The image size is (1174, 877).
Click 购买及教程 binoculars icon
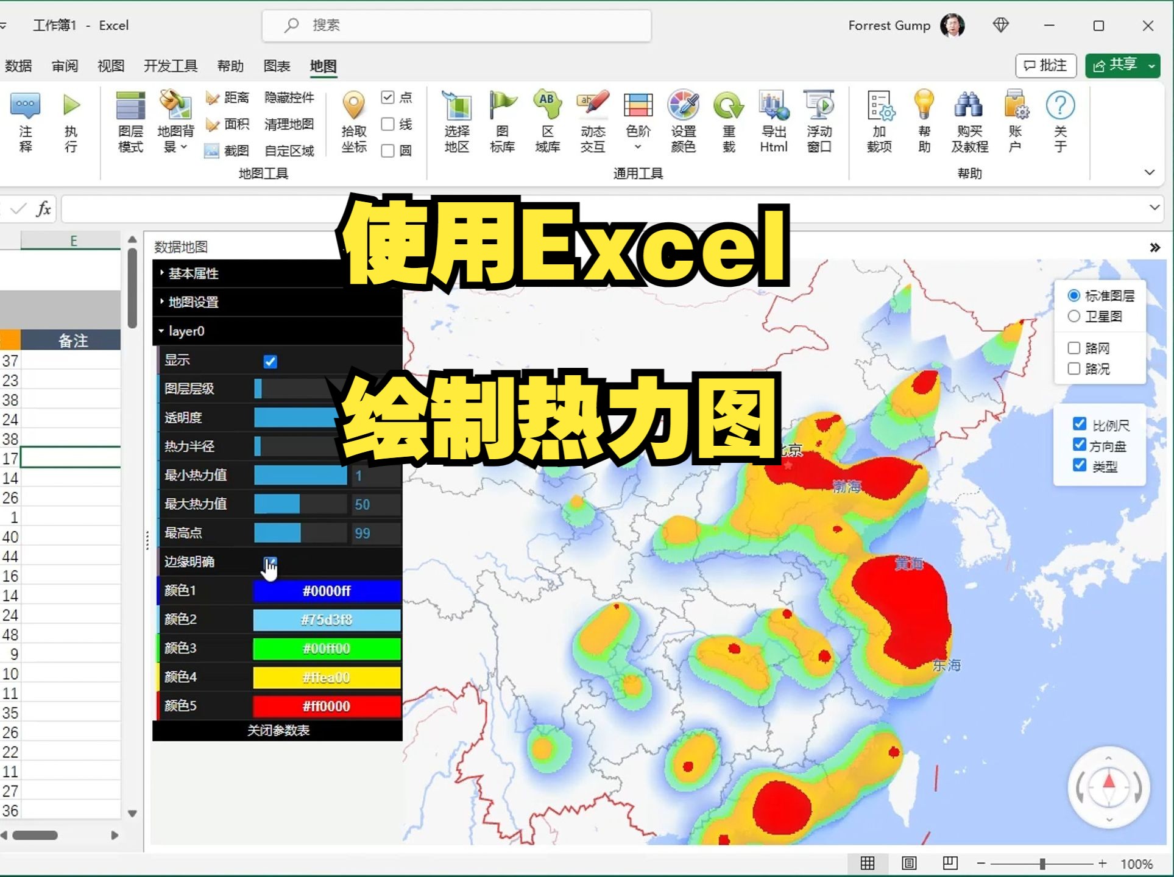[x=969, y=105]
